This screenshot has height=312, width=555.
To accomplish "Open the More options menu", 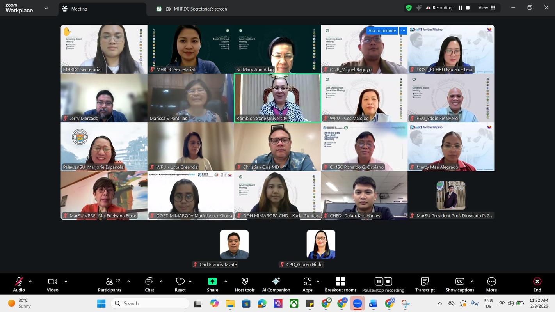I will [x=491, y=284].
